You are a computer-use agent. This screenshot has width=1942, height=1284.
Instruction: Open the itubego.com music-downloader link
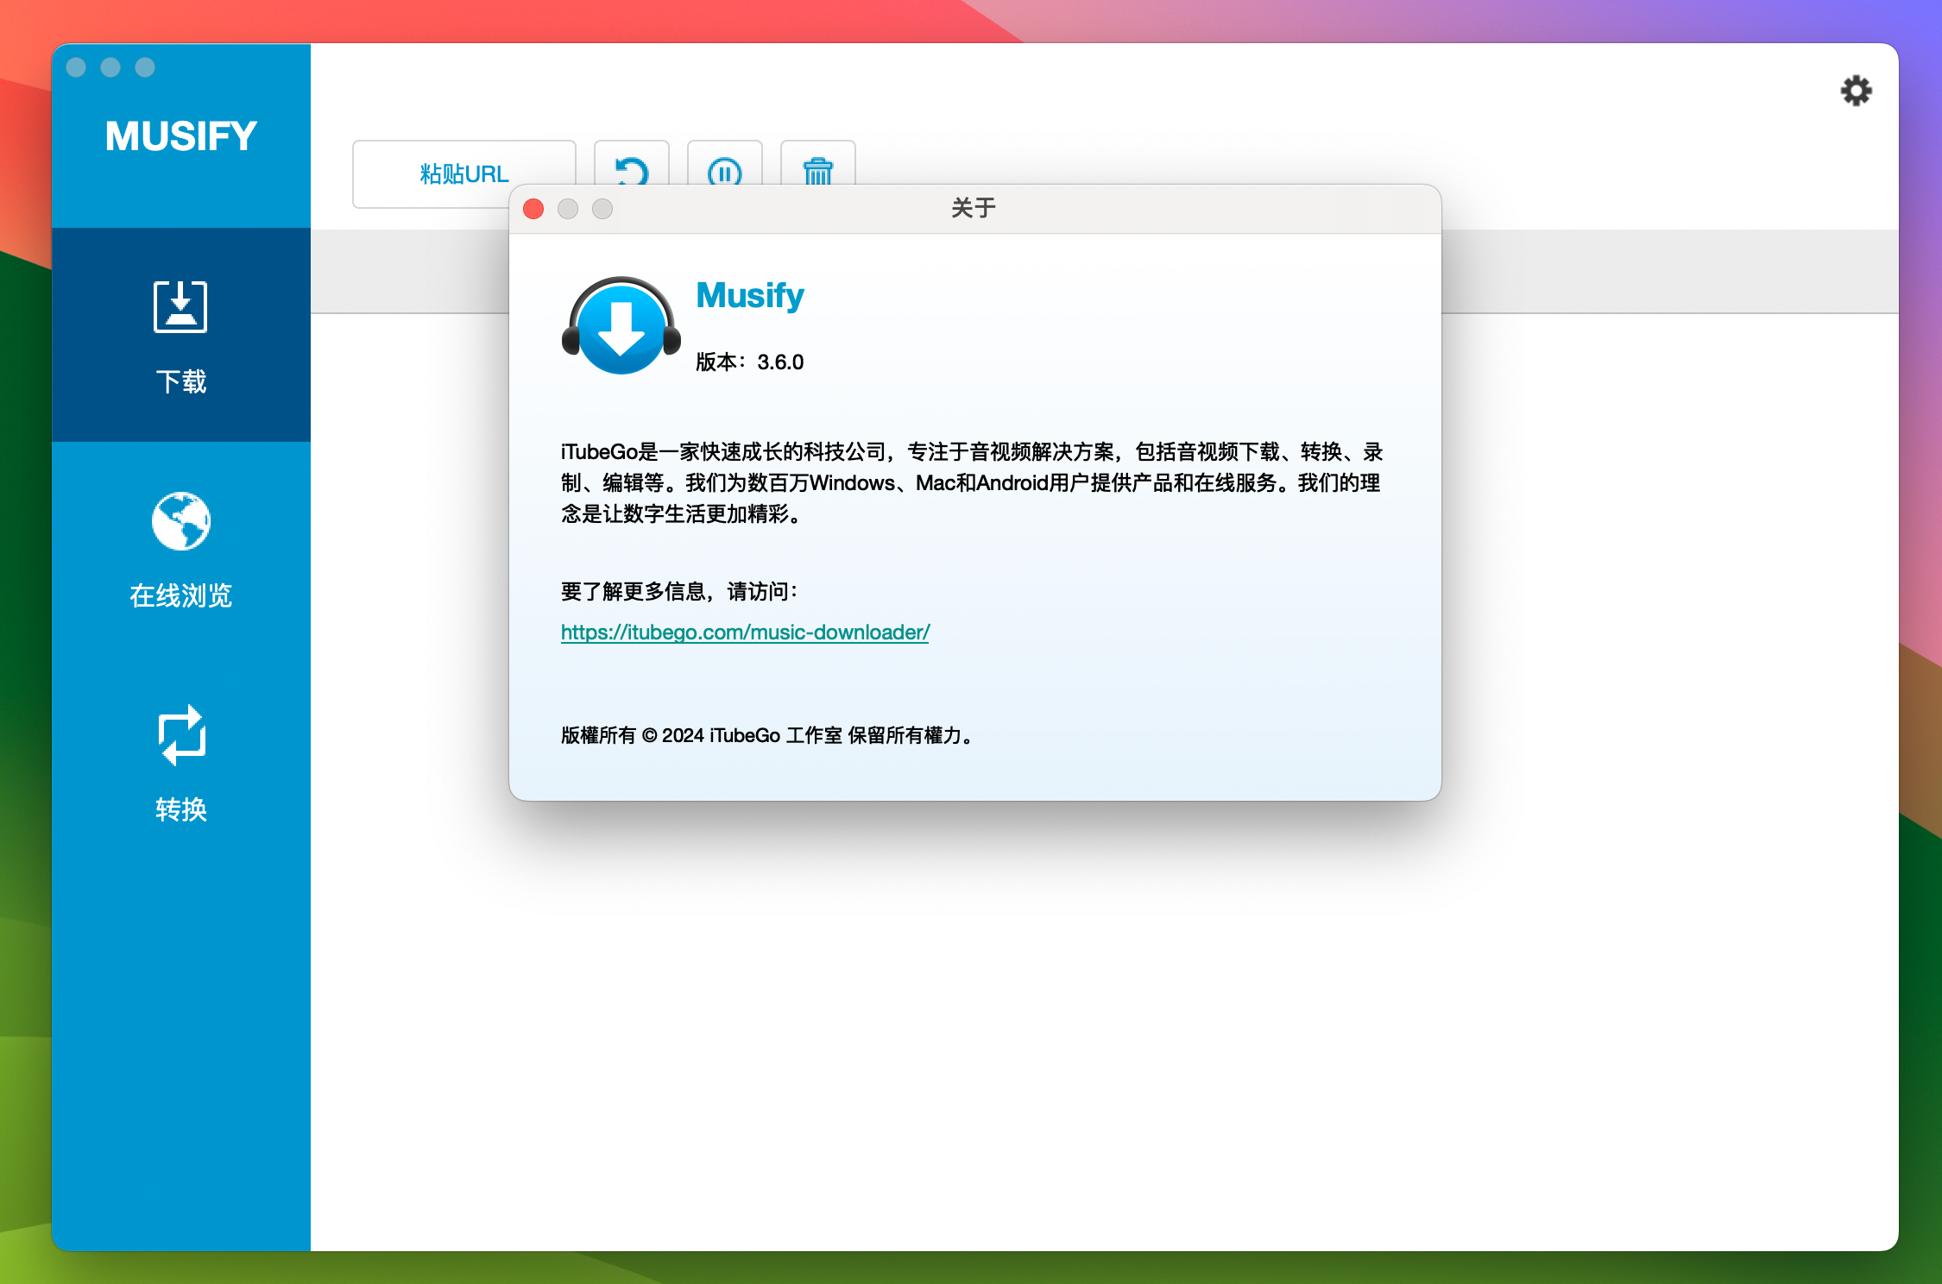pos(745,633)
